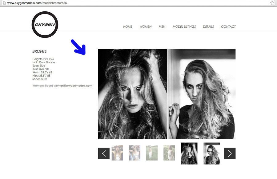Click the Bust: 32B / 81 line

pyautogui.click(x=41, y=69)
